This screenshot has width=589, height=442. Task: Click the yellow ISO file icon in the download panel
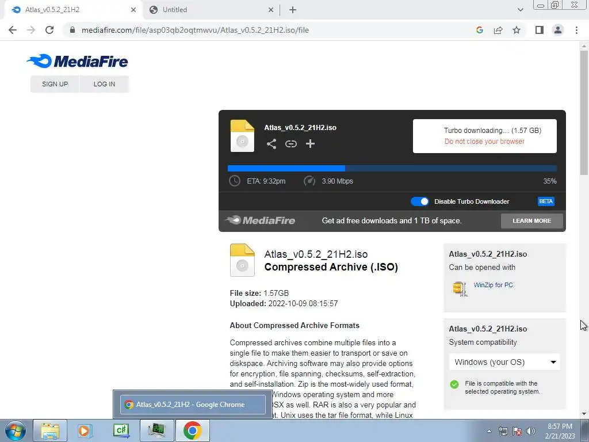click(242, 136)
